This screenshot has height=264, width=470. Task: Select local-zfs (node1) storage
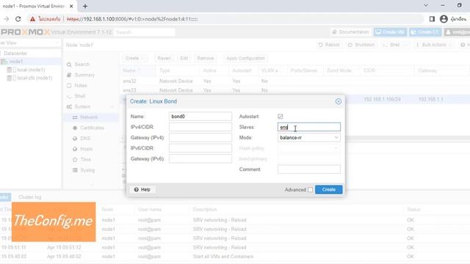click(35, 78)
